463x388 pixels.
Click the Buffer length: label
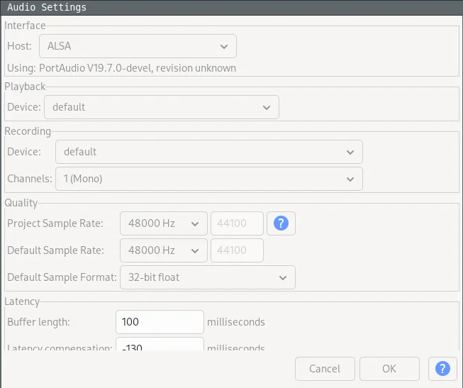click(x=38, y=322)
